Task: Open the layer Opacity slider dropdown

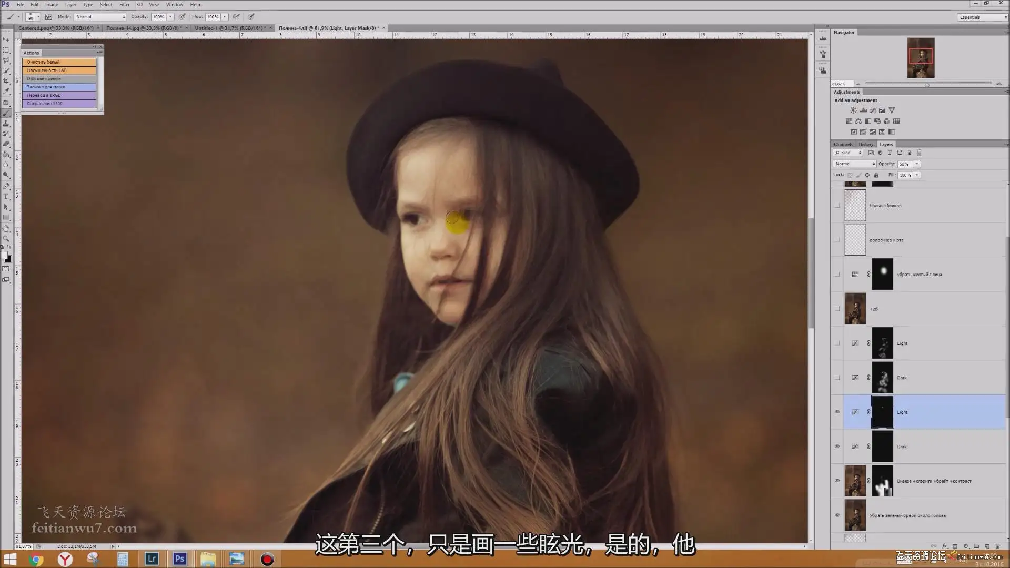Action: pos(917,164)
